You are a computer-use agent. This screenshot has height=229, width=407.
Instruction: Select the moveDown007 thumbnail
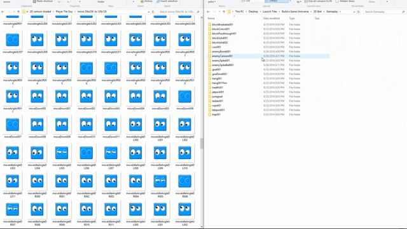13,127
